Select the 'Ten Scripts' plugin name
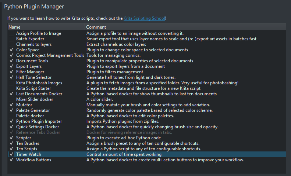Image resolution: width=291 pixels, height=176 pixels. point(26,149)
